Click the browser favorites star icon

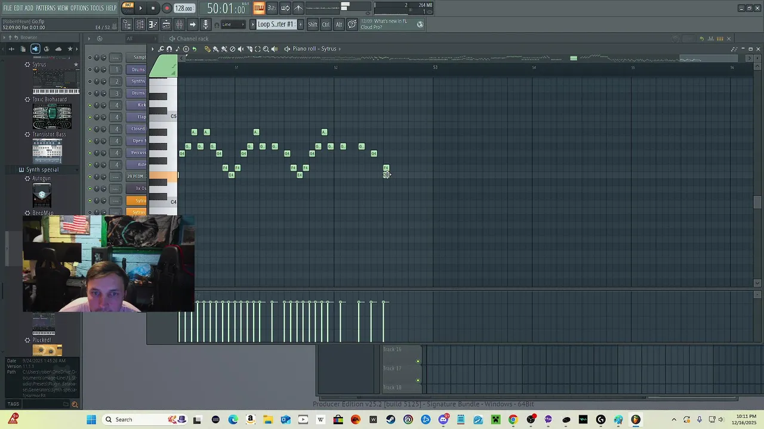[70, 49]
